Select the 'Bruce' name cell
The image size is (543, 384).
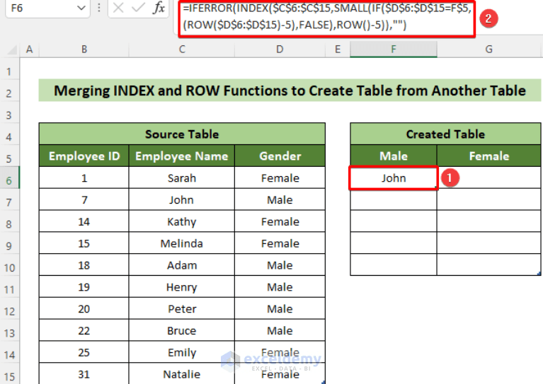[182, 331]
